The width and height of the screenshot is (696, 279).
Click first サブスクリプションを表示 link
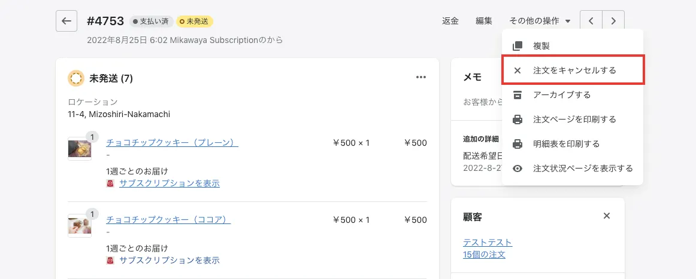coord(169,183)
